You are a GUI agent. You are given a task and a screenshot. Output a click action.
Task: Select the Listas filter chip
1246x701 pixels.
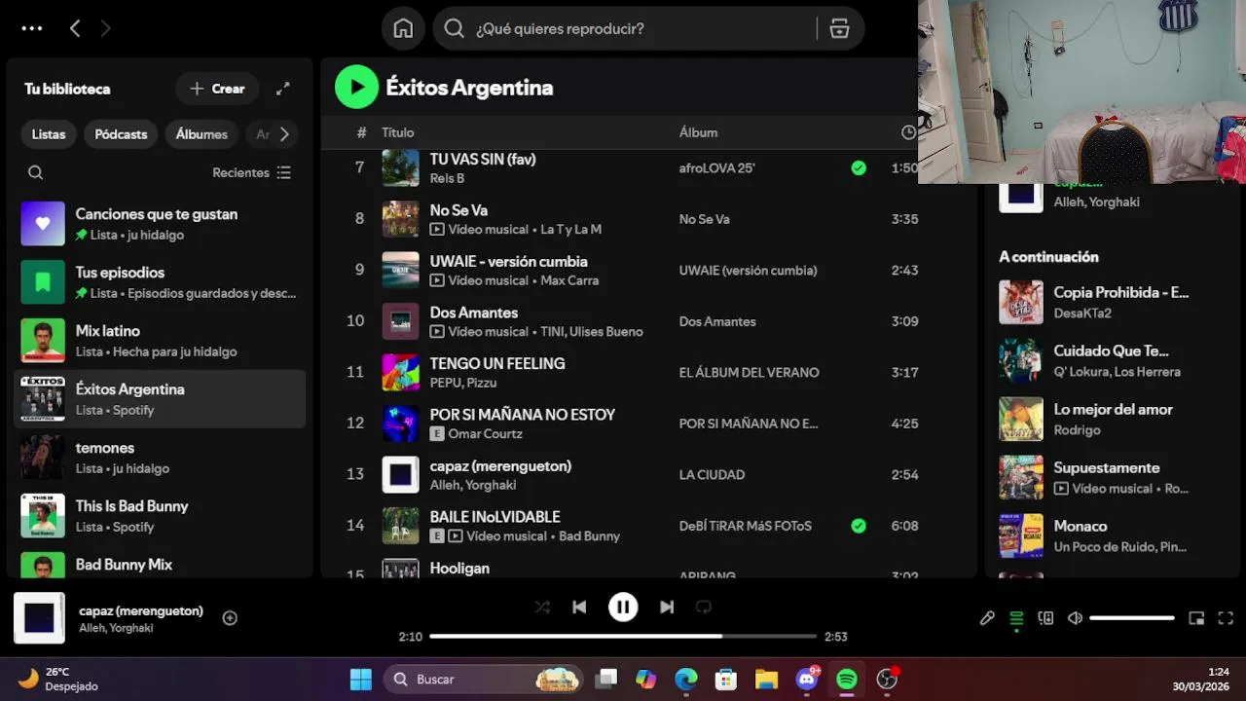click(x=49, y=134)
